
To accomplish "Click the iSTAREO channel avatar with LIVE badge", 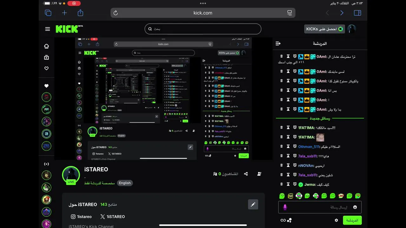I will 71,175.
